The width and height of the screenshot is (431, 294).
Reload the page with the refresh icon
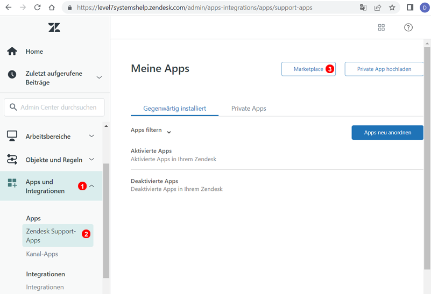pos(37,8)
